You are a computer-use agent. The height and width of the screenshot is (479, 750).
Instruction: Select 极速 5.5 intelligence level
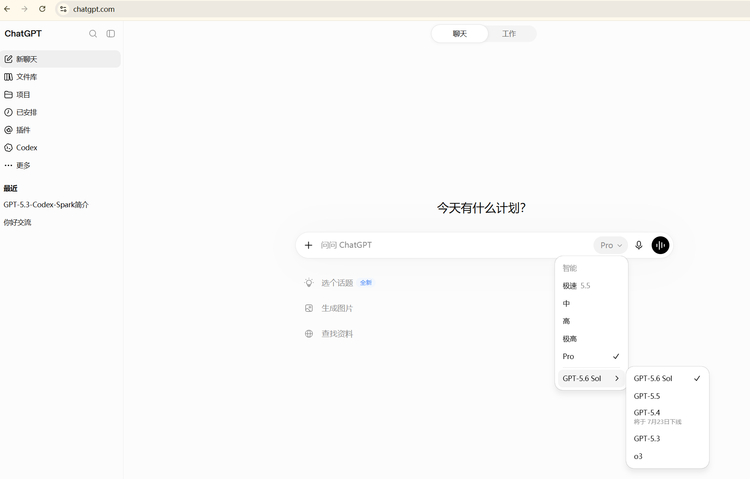pyautogui.click(x=591, y=286)
